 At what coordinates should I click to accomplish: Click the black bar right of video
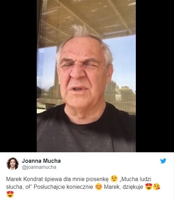point(155,76)
